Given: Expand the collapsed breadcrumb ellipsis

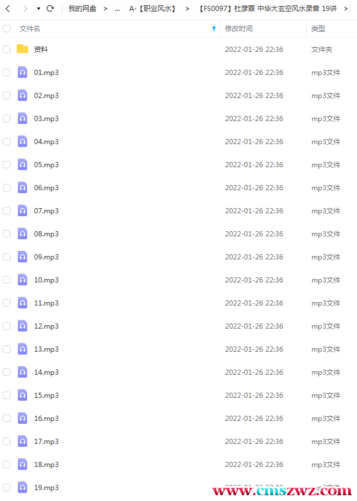Looking at the screenshot, I should click(117, 9).
